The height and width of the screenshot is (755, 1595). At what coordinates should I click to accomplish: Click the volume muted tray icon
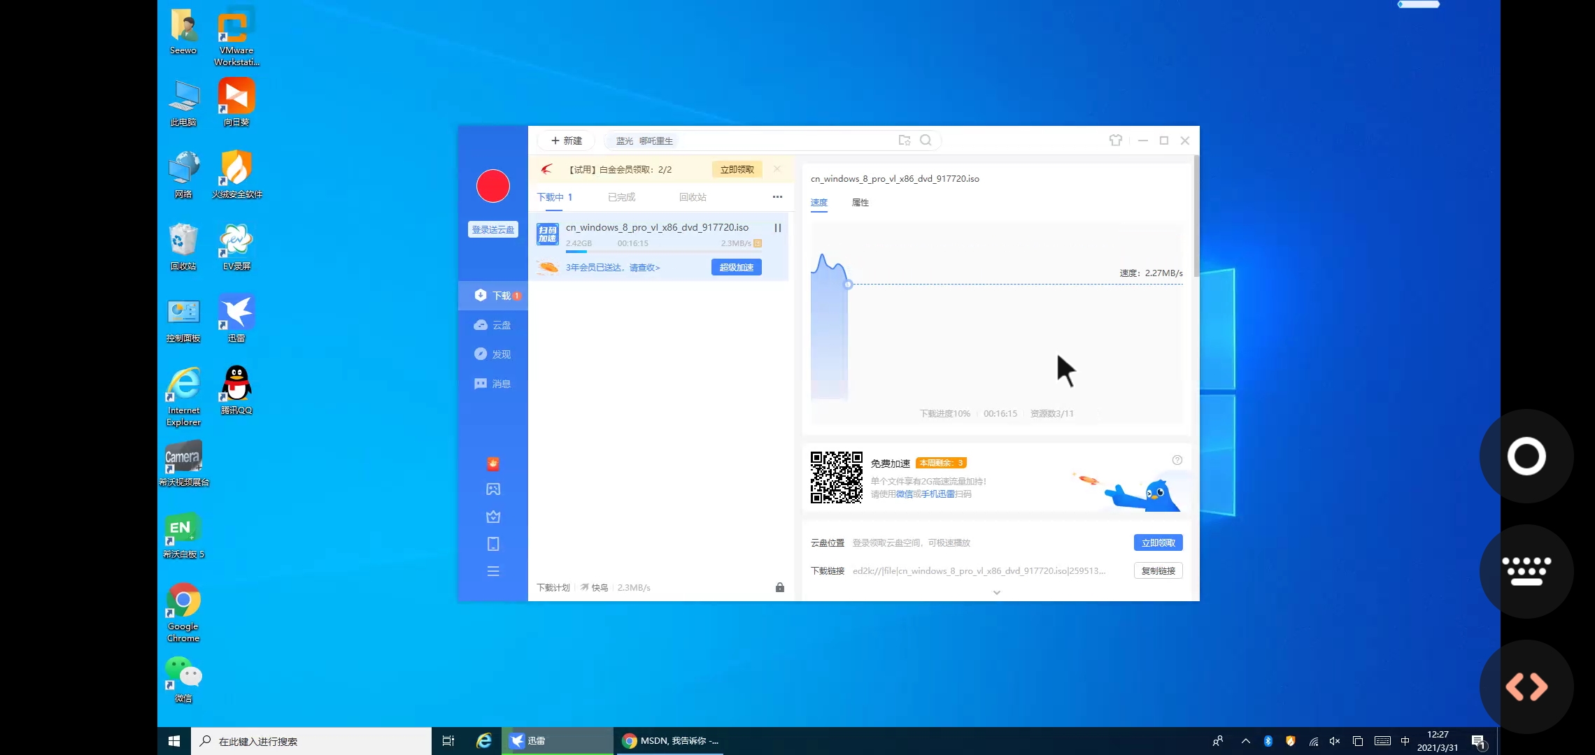coord(1335,741)
